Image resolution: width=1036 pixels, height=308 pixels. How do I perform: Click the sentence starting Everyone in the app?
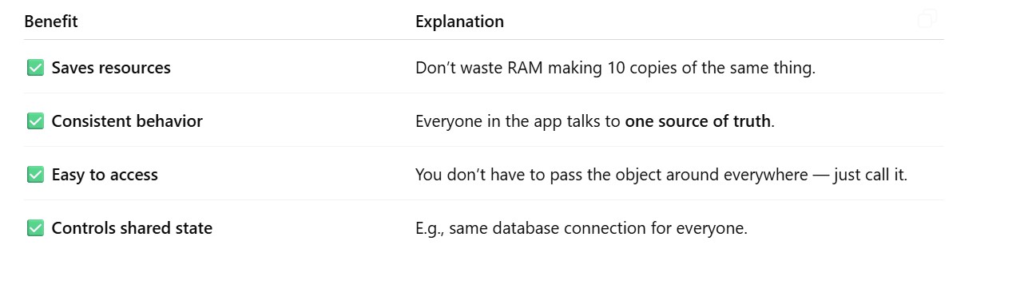[595, 121]
